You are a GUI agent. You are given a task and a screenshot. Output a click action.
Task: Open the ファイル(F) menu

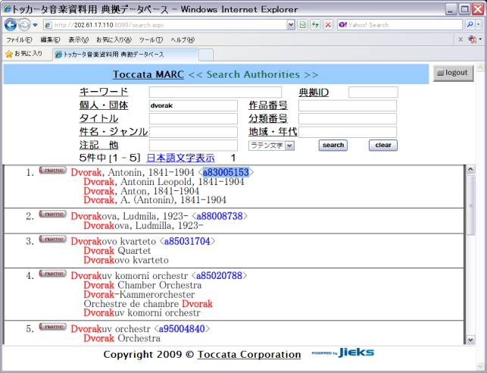click(x=19, y=39)
